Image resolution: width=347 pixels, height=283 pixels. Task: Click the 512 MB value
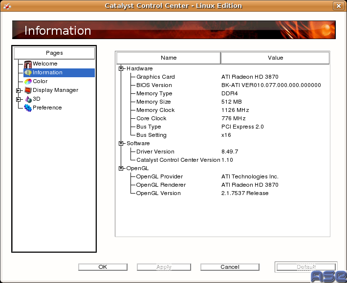(x=232, y=102)
